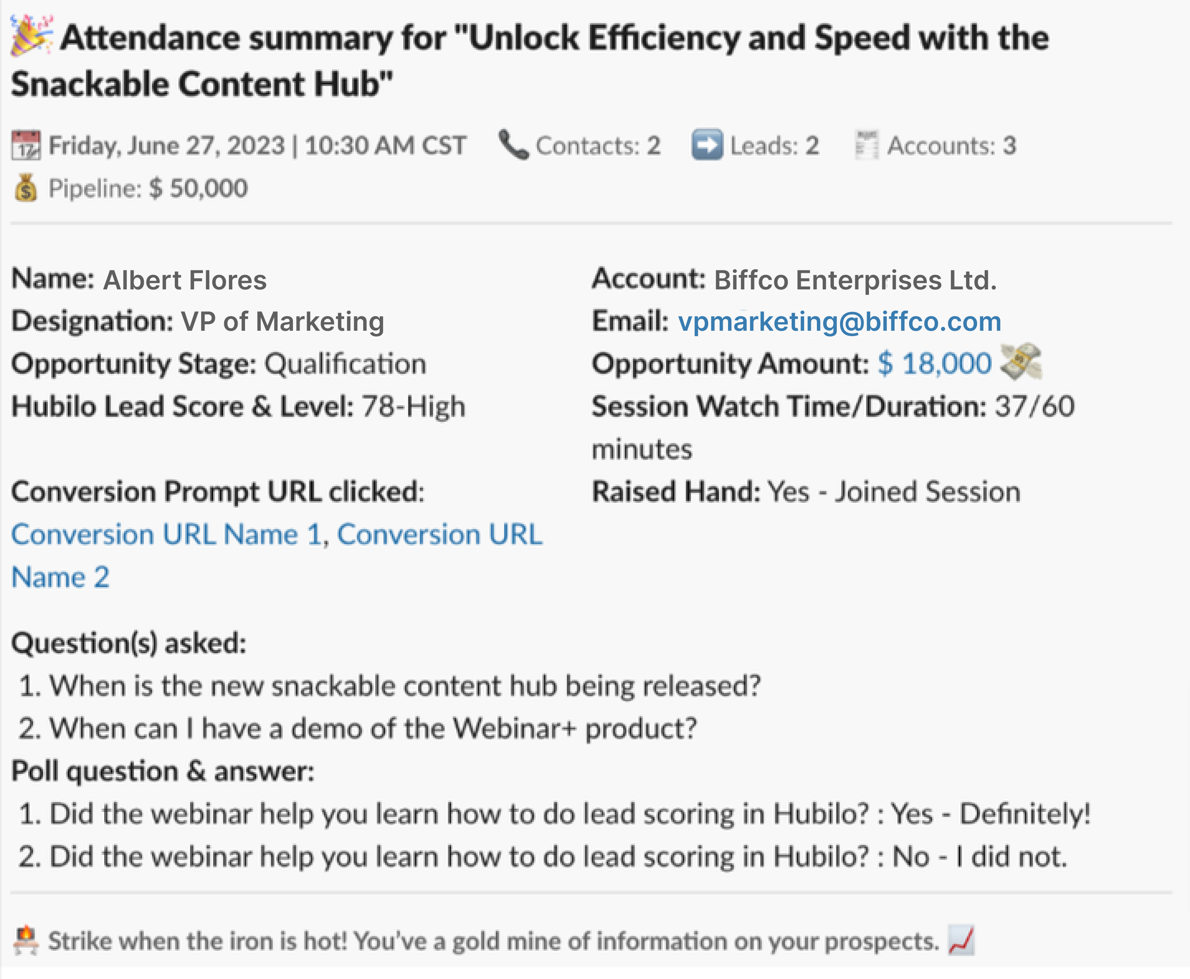Click the 78-High lead score value
Screen dimensions: 1190x979
414,406
